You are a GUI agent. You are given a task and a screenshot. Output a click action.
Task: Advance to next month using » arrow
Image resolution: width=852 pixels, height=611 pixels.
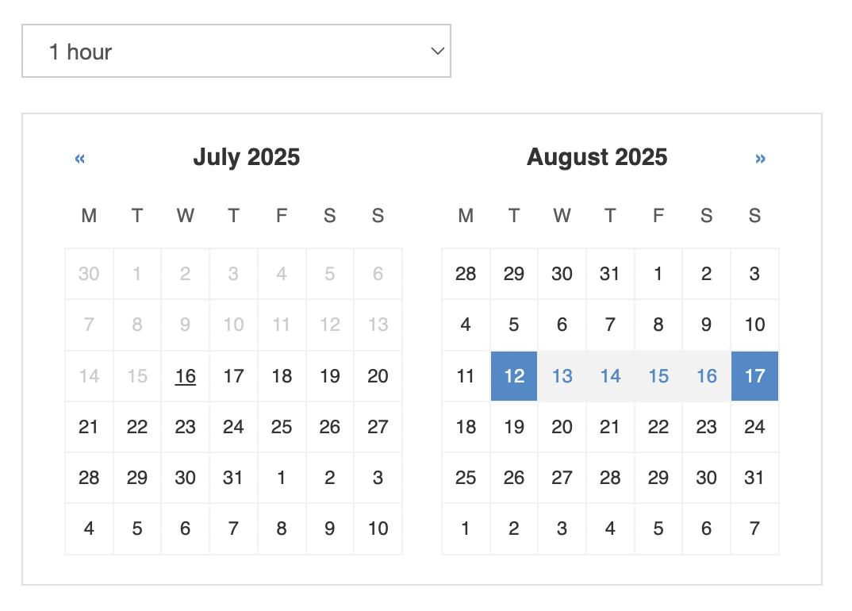click(760, 159)
